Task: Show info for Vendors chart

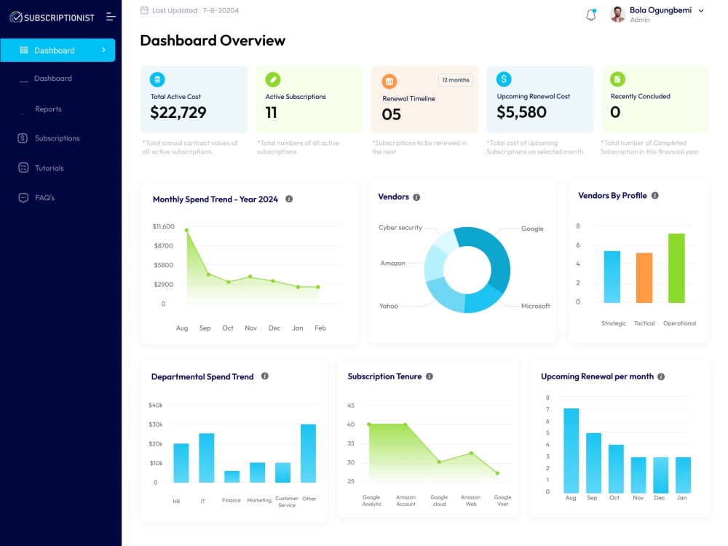Action: (x=416, y=197)
